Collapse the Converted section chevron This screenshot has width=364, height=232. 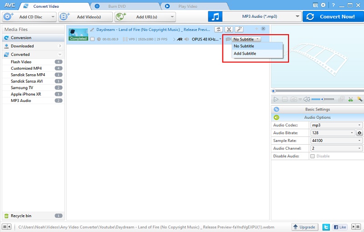(60, 55)
